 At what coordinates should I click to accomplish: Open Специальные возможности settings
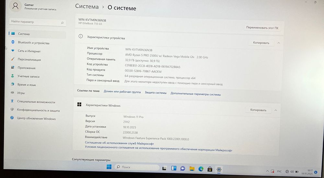pos(36,102)
